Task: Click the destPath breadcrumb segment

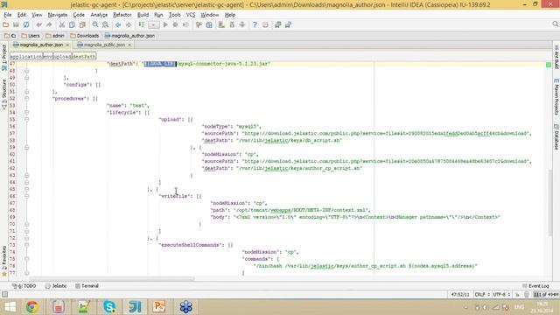Action: [84, 56]
